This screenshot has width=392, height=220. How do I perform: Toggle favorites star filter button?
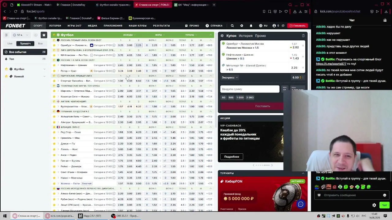click(44, 35)
